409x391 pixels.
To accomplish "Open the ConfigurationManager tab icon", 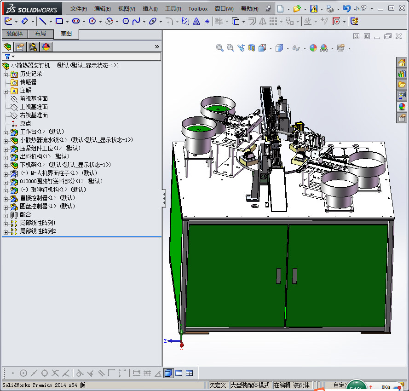I will pos(33,47).
